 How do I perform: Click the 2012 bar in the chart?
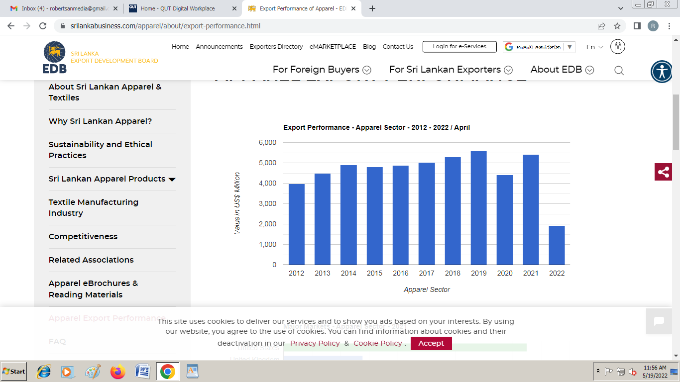point(296,224)
